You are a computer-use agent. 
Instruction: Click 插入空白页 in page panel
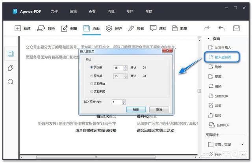(222, 57)
